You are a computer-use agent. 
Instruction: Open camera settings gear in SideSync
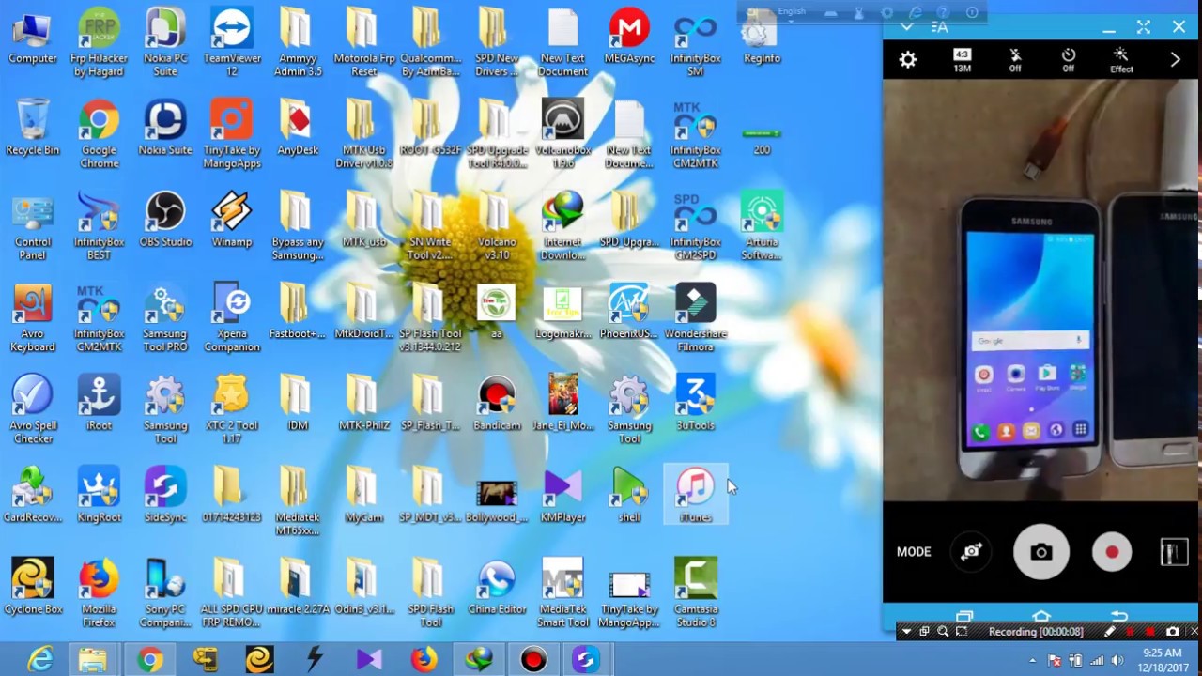pos(907,60)
